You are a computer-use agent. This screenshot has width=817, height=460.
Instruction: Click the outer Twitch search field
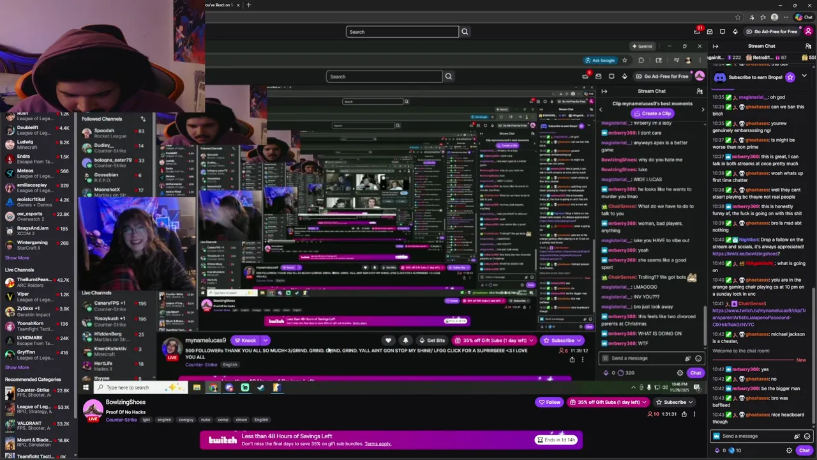point(402,31)
